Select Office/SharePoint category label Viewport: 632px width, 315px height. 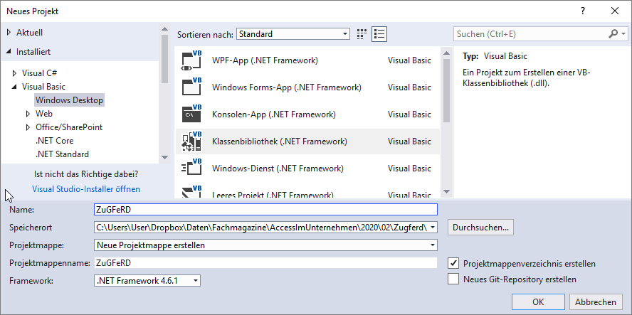pos(69,127)
